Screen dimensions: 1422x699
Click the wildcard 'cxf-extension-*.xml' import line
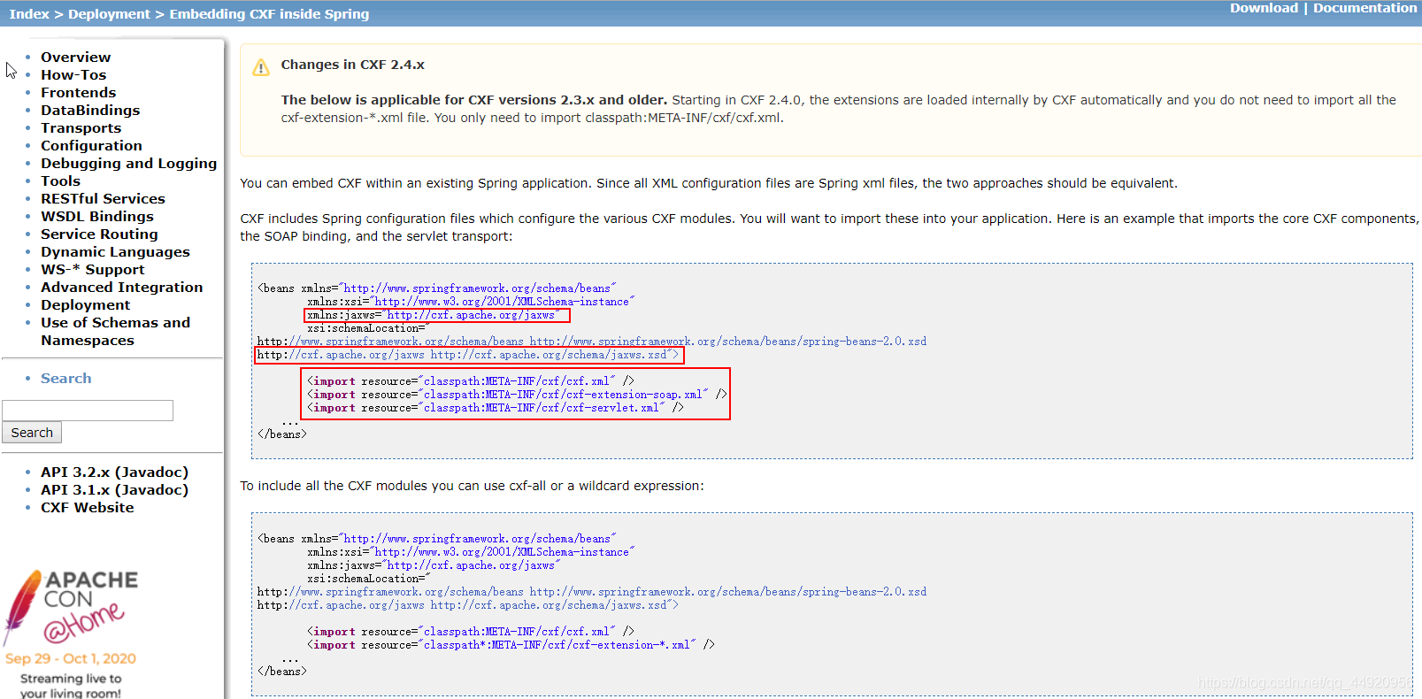[x=511, y=645]
